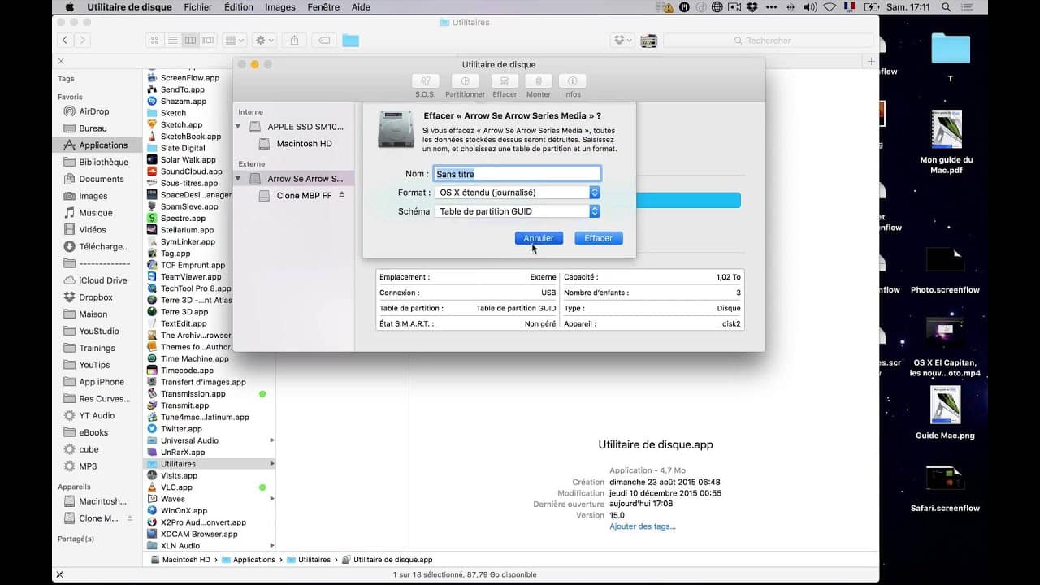Select Macintosh HD in disk sidebar
The image size is (1040, 585).
304,144
